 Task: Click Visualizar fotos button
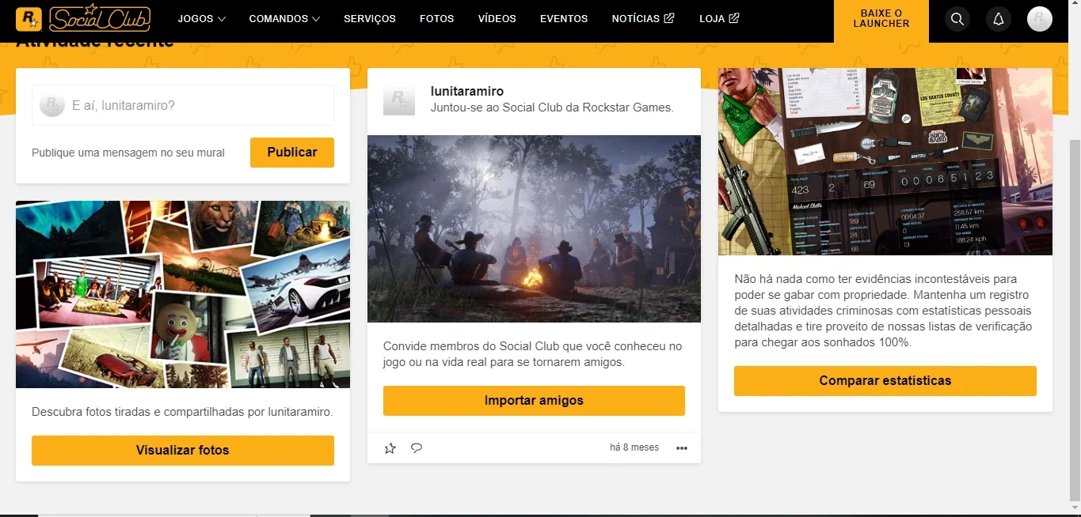pyautogui.click(x=183, y=450)
